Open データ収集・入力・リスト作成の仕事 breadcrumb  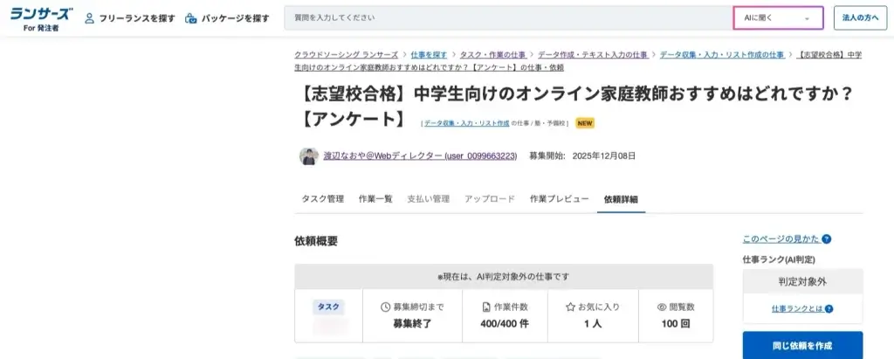[722, 55]
